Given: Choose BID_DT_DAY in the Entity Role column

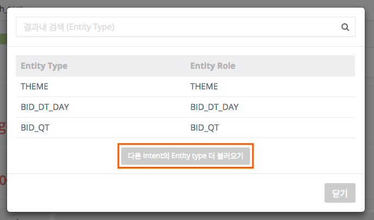Looking at the screenshot, I should pos(214,107).
